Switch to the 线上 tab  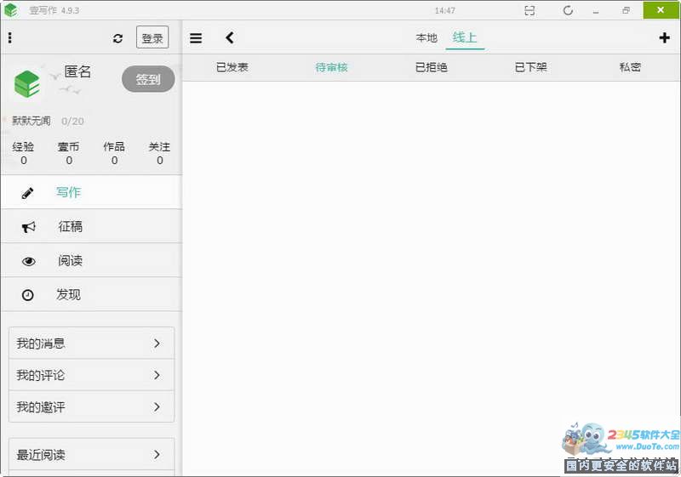tap(465, 37)
